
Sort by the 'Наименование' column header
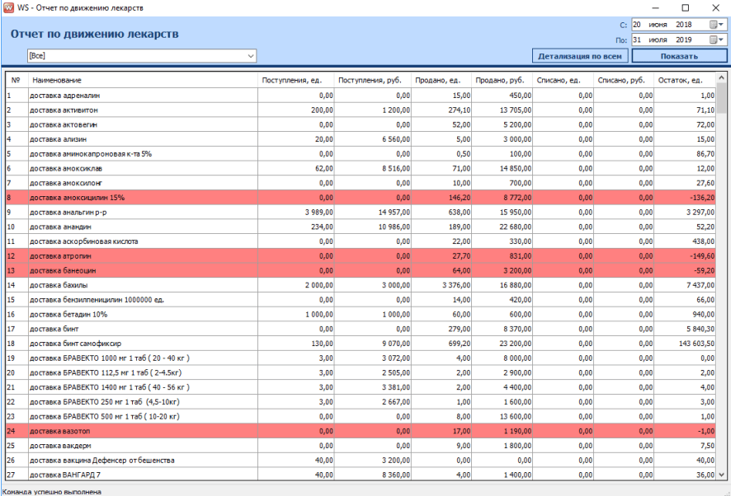pyautogui.click(x=56, y=80)
